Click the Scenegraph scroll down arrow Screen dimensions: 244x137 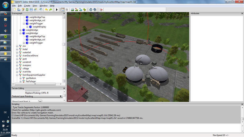tap(64, 81)
